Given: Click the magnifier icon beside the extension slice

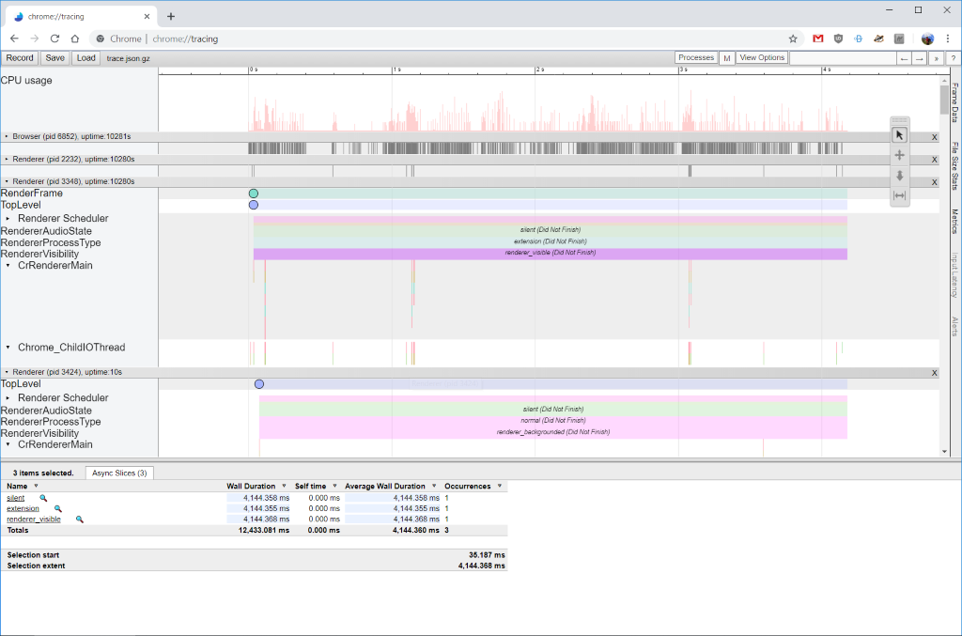Looking at the screenshot, I should (58, 508).
